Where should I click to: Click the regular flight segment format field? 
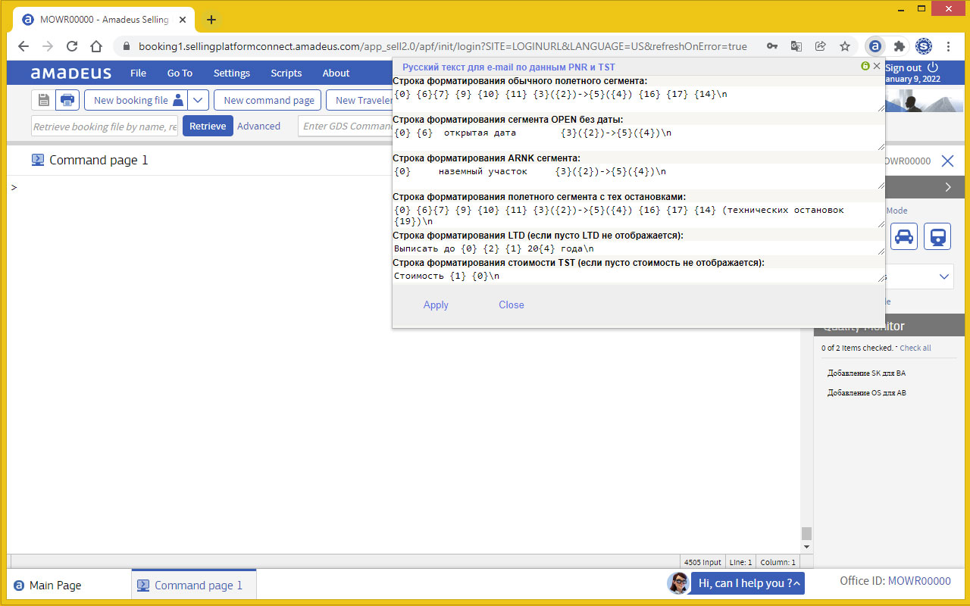639,99
